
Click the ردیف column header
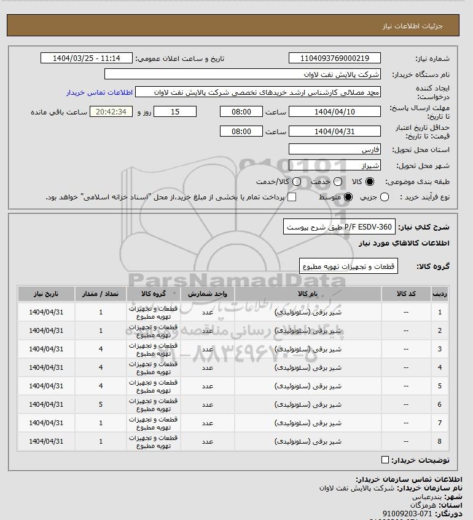point(440,294)
